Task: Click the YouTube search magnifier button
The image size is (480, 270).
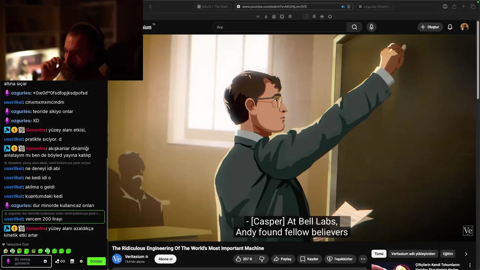Action: (354, 27)
